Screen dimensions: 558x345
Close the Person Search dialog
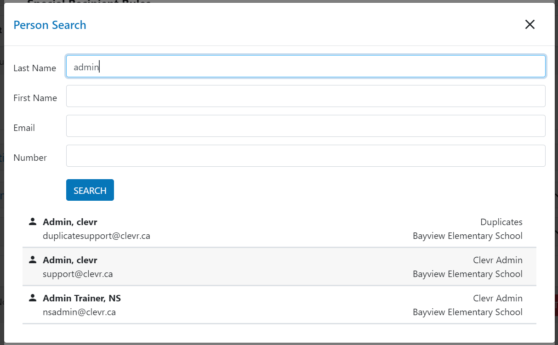point(530,25)
